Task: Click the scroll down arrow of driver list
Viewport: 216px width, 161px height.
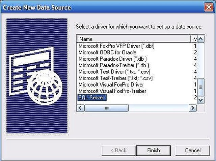Action: [x=201, y=100]
